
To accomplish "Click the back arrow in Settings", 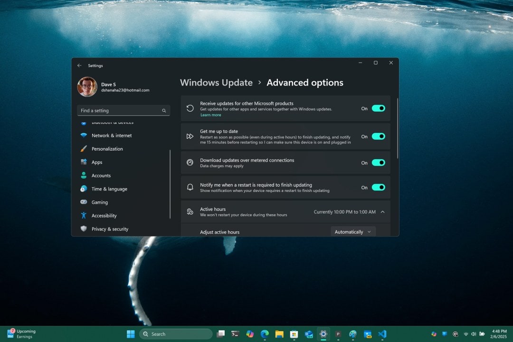I will [x=79, y=66].
